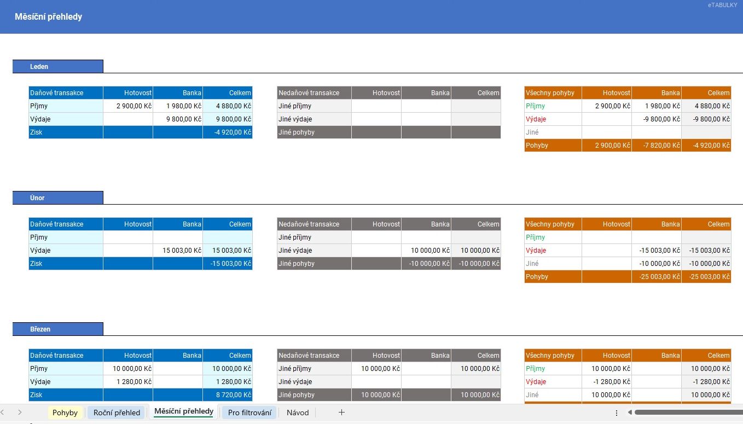Select the Měsíční přehledy sheet tab
Viewport: 743px width, 424px height.
click(x=184, y=411)
